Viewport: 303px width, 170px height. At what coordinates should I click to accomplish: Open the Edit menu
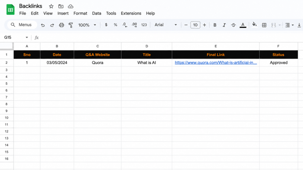coord(35,13)
